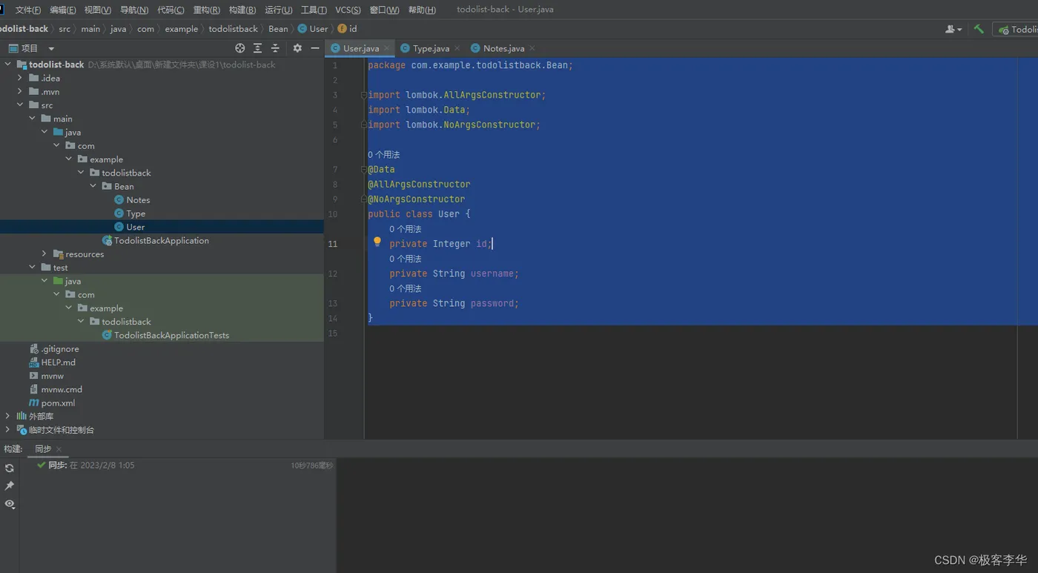Open project panel settings gear
Viewport: 1038px width, 573px height.
pyautogui.click(x=297, y=48)
